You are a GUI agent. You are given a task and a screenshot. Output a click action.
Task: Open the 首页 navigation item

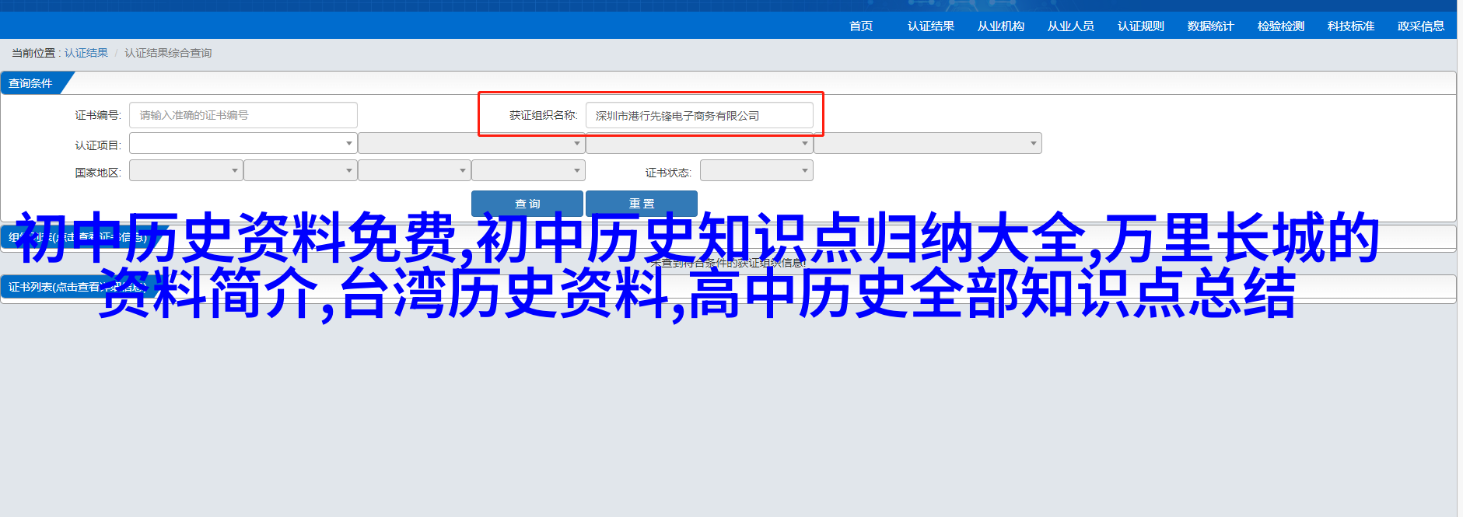coord(860,26)
